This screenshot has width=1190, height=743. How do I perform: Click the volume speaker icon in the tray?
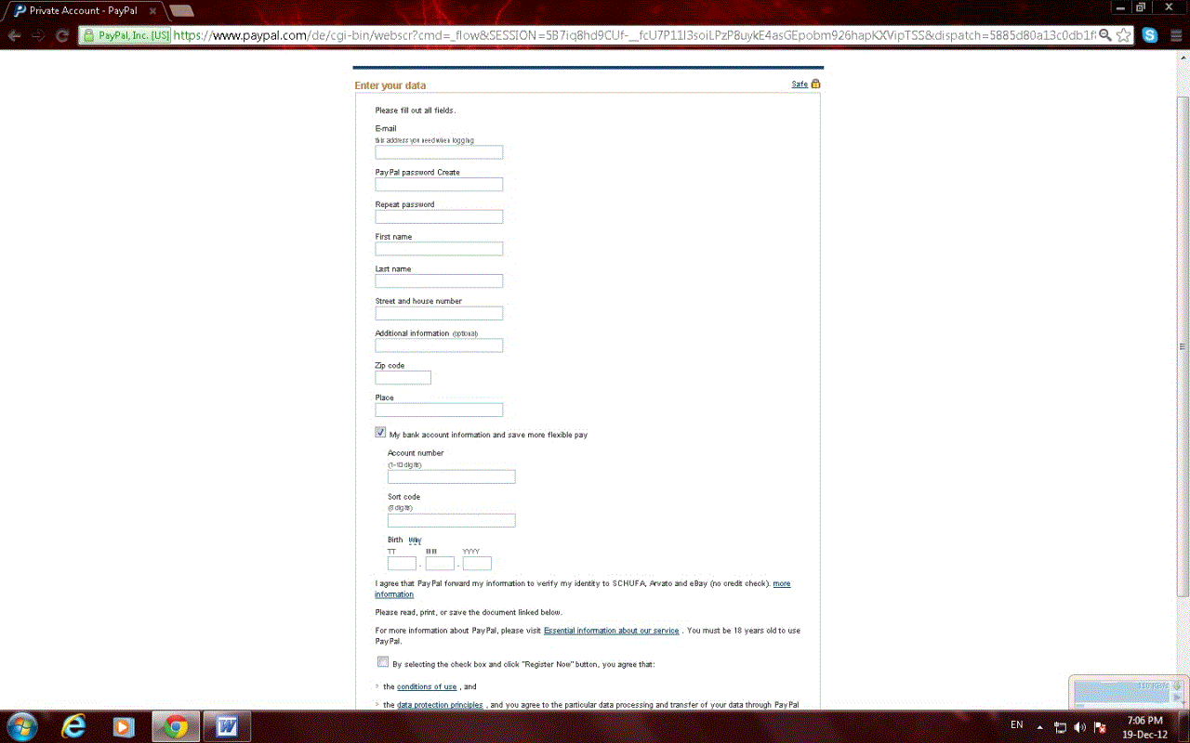(x=1080, y=724)
